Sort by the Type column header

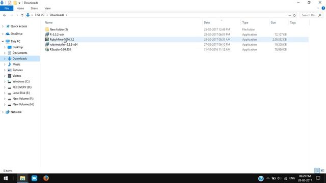coord(245,22)
